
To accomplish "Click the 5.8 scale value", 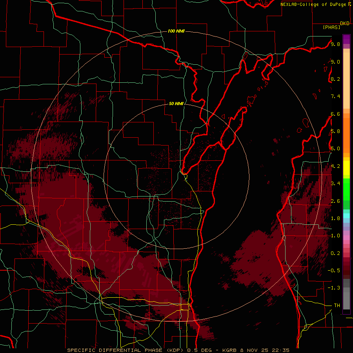I will coord(335,131).
